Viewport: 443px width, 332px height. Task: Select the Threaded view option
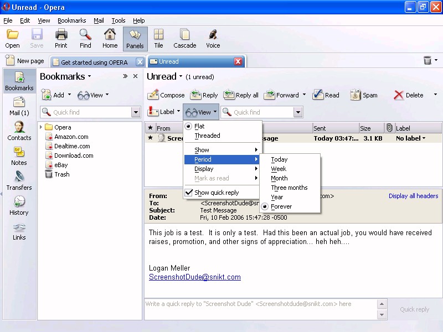tap(207, 136)
